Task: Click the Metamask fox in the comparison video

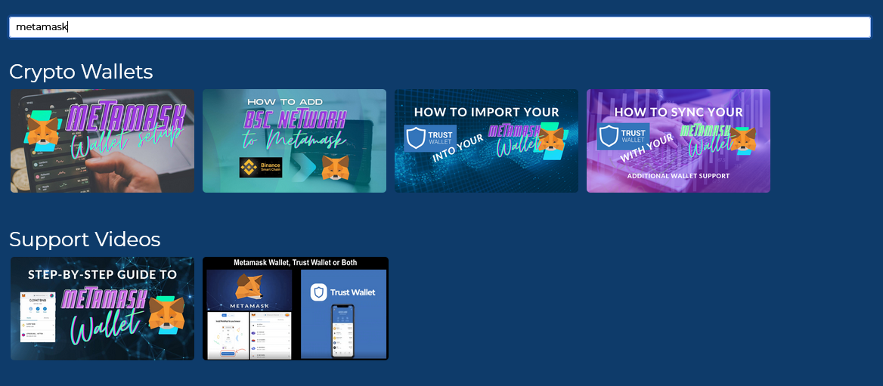Action: (x=249, y=288)
